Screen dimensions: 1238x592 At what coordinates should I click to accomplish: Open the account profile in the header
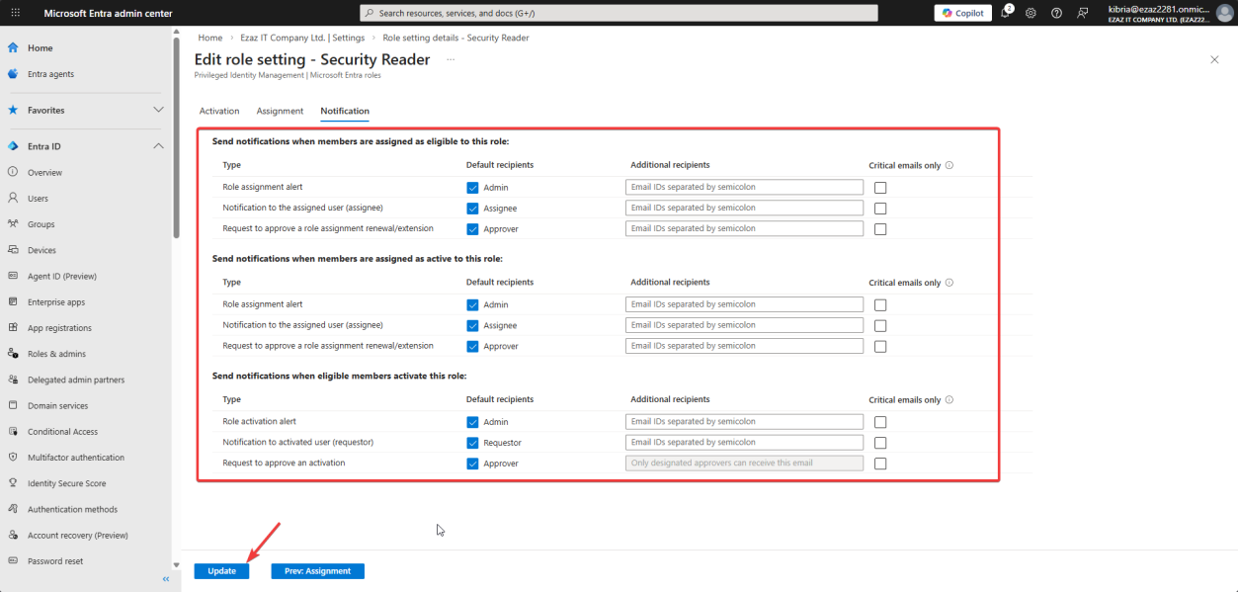coord(1169,13)
